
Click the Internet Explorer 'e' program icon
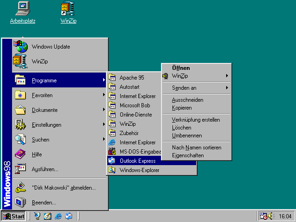(112, 142)
